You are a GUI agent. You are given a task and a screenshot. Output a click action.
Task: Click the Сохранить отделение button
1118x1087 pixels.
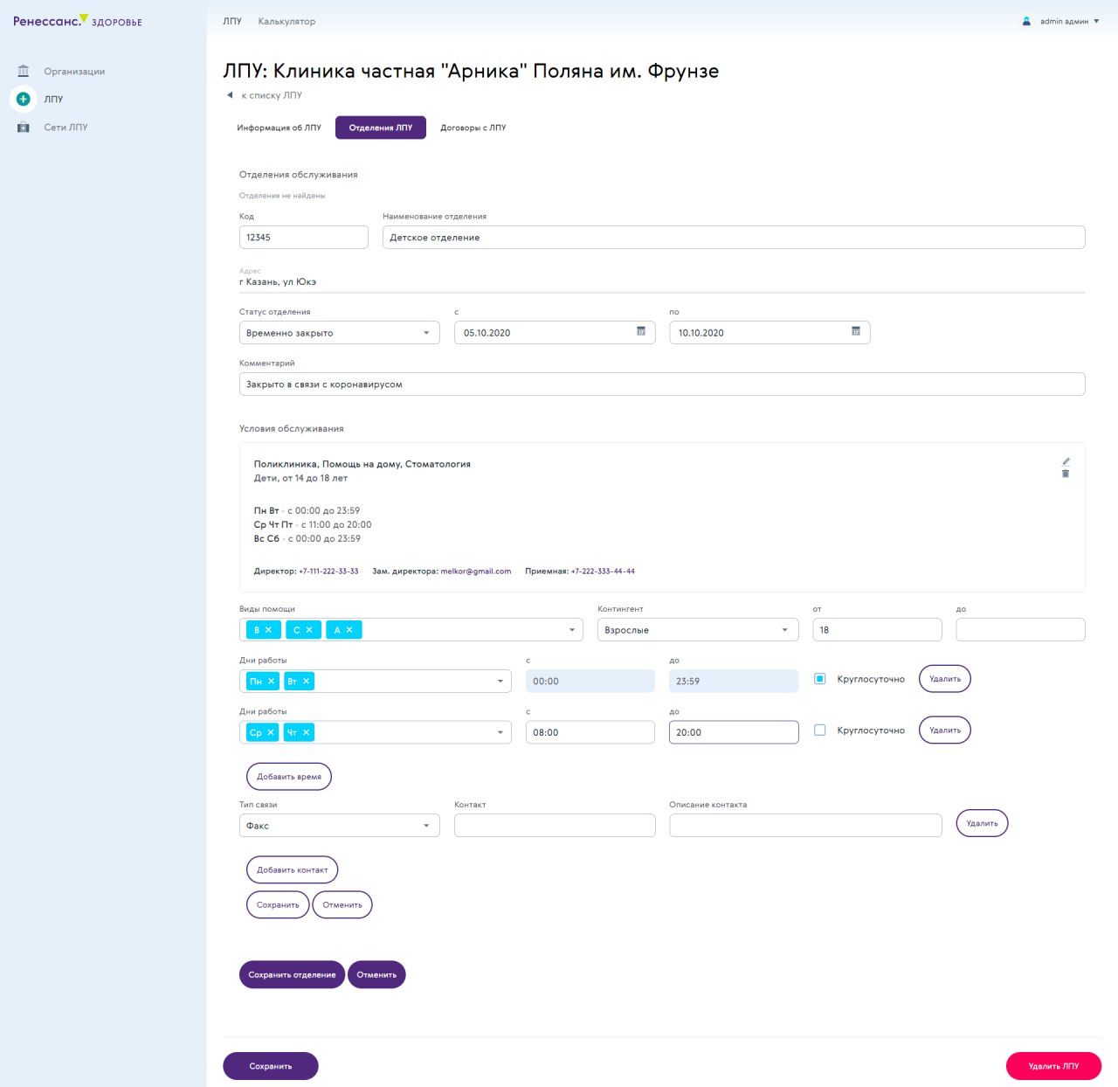292,975
